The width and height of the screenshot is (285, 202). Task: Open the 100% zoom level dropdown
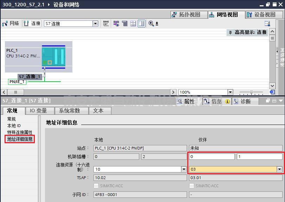click(230, 92)
